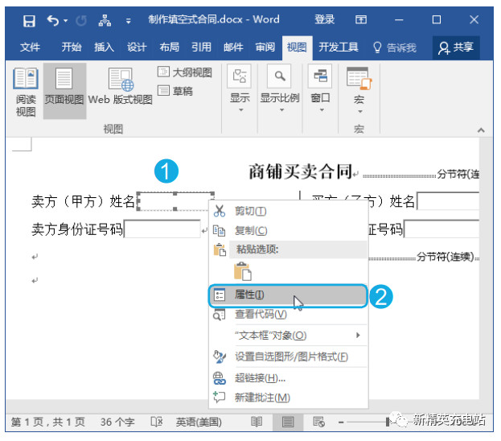Open the Undo history dropdown arrow
The width and height of the screenshot is (501, 441).
pyautogui.click(x=65, y=21)
